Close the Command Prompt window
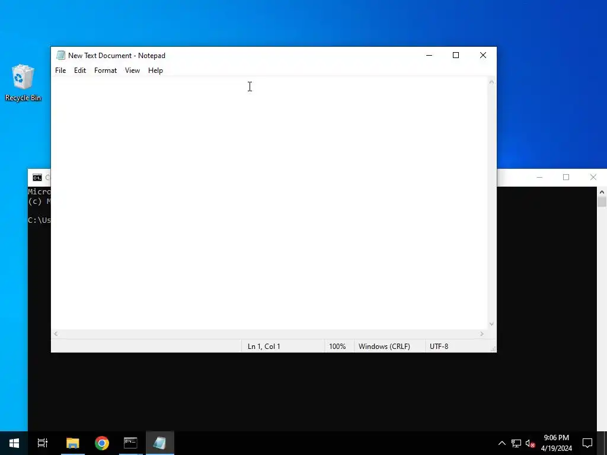Screen dimensions: 607x455 click(x=593, y=177)
